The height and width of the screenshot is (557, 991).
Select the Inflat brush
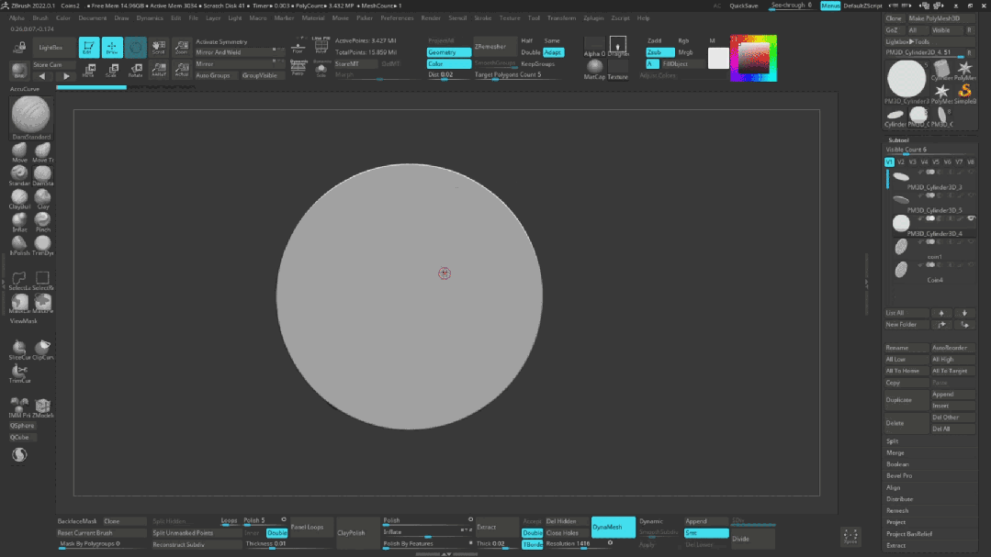tap(19, 222)
